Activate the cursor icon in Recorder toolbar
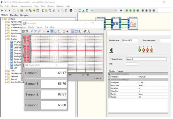 (44, 31)
